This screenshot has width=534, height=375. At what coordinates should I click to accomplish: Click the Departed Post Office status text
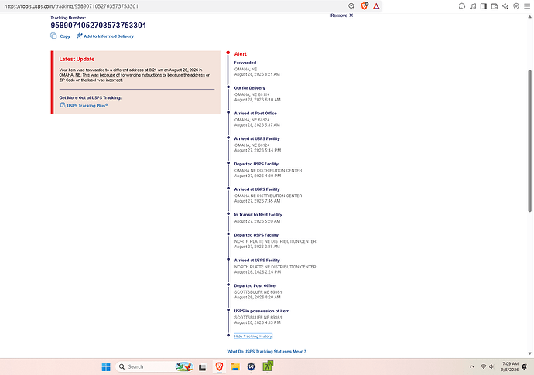tap(255, 286)
